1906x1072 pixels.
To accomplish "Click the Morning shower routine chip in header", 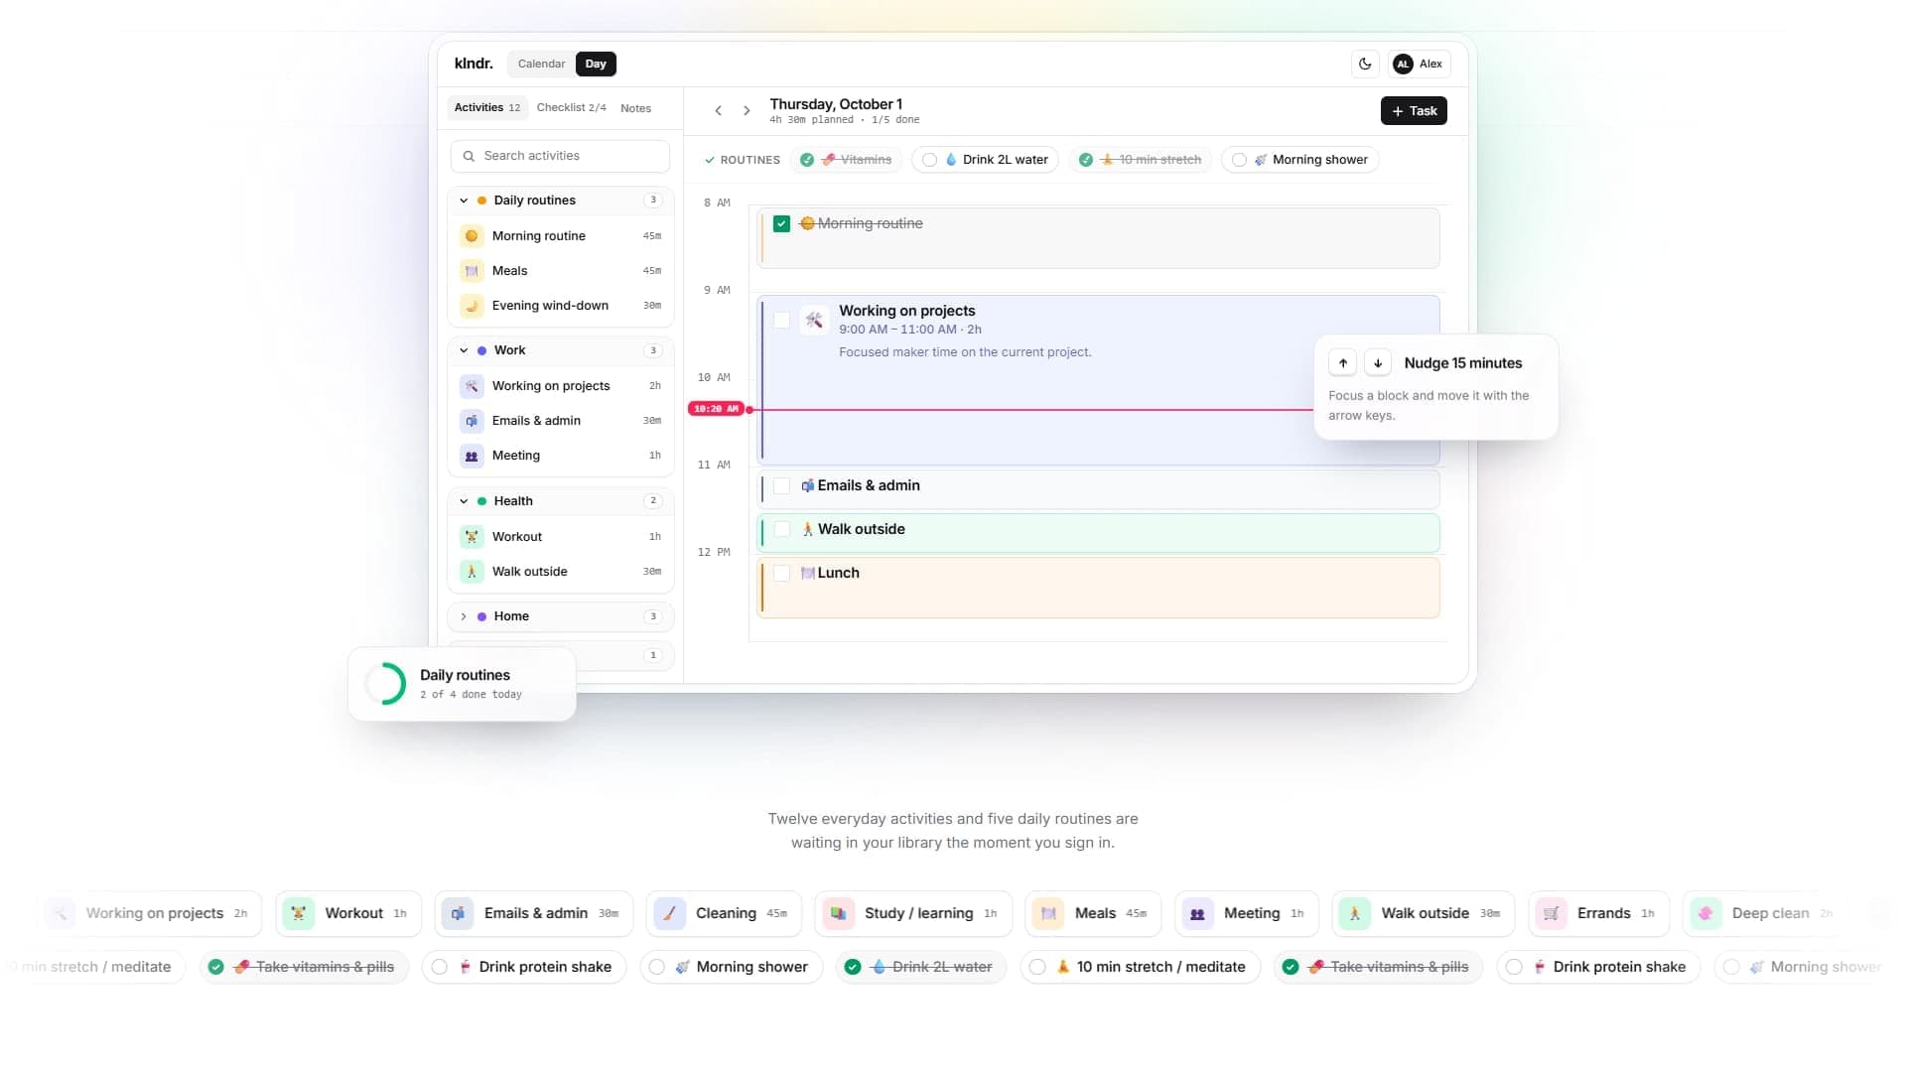I will (x=1299, y=160).
